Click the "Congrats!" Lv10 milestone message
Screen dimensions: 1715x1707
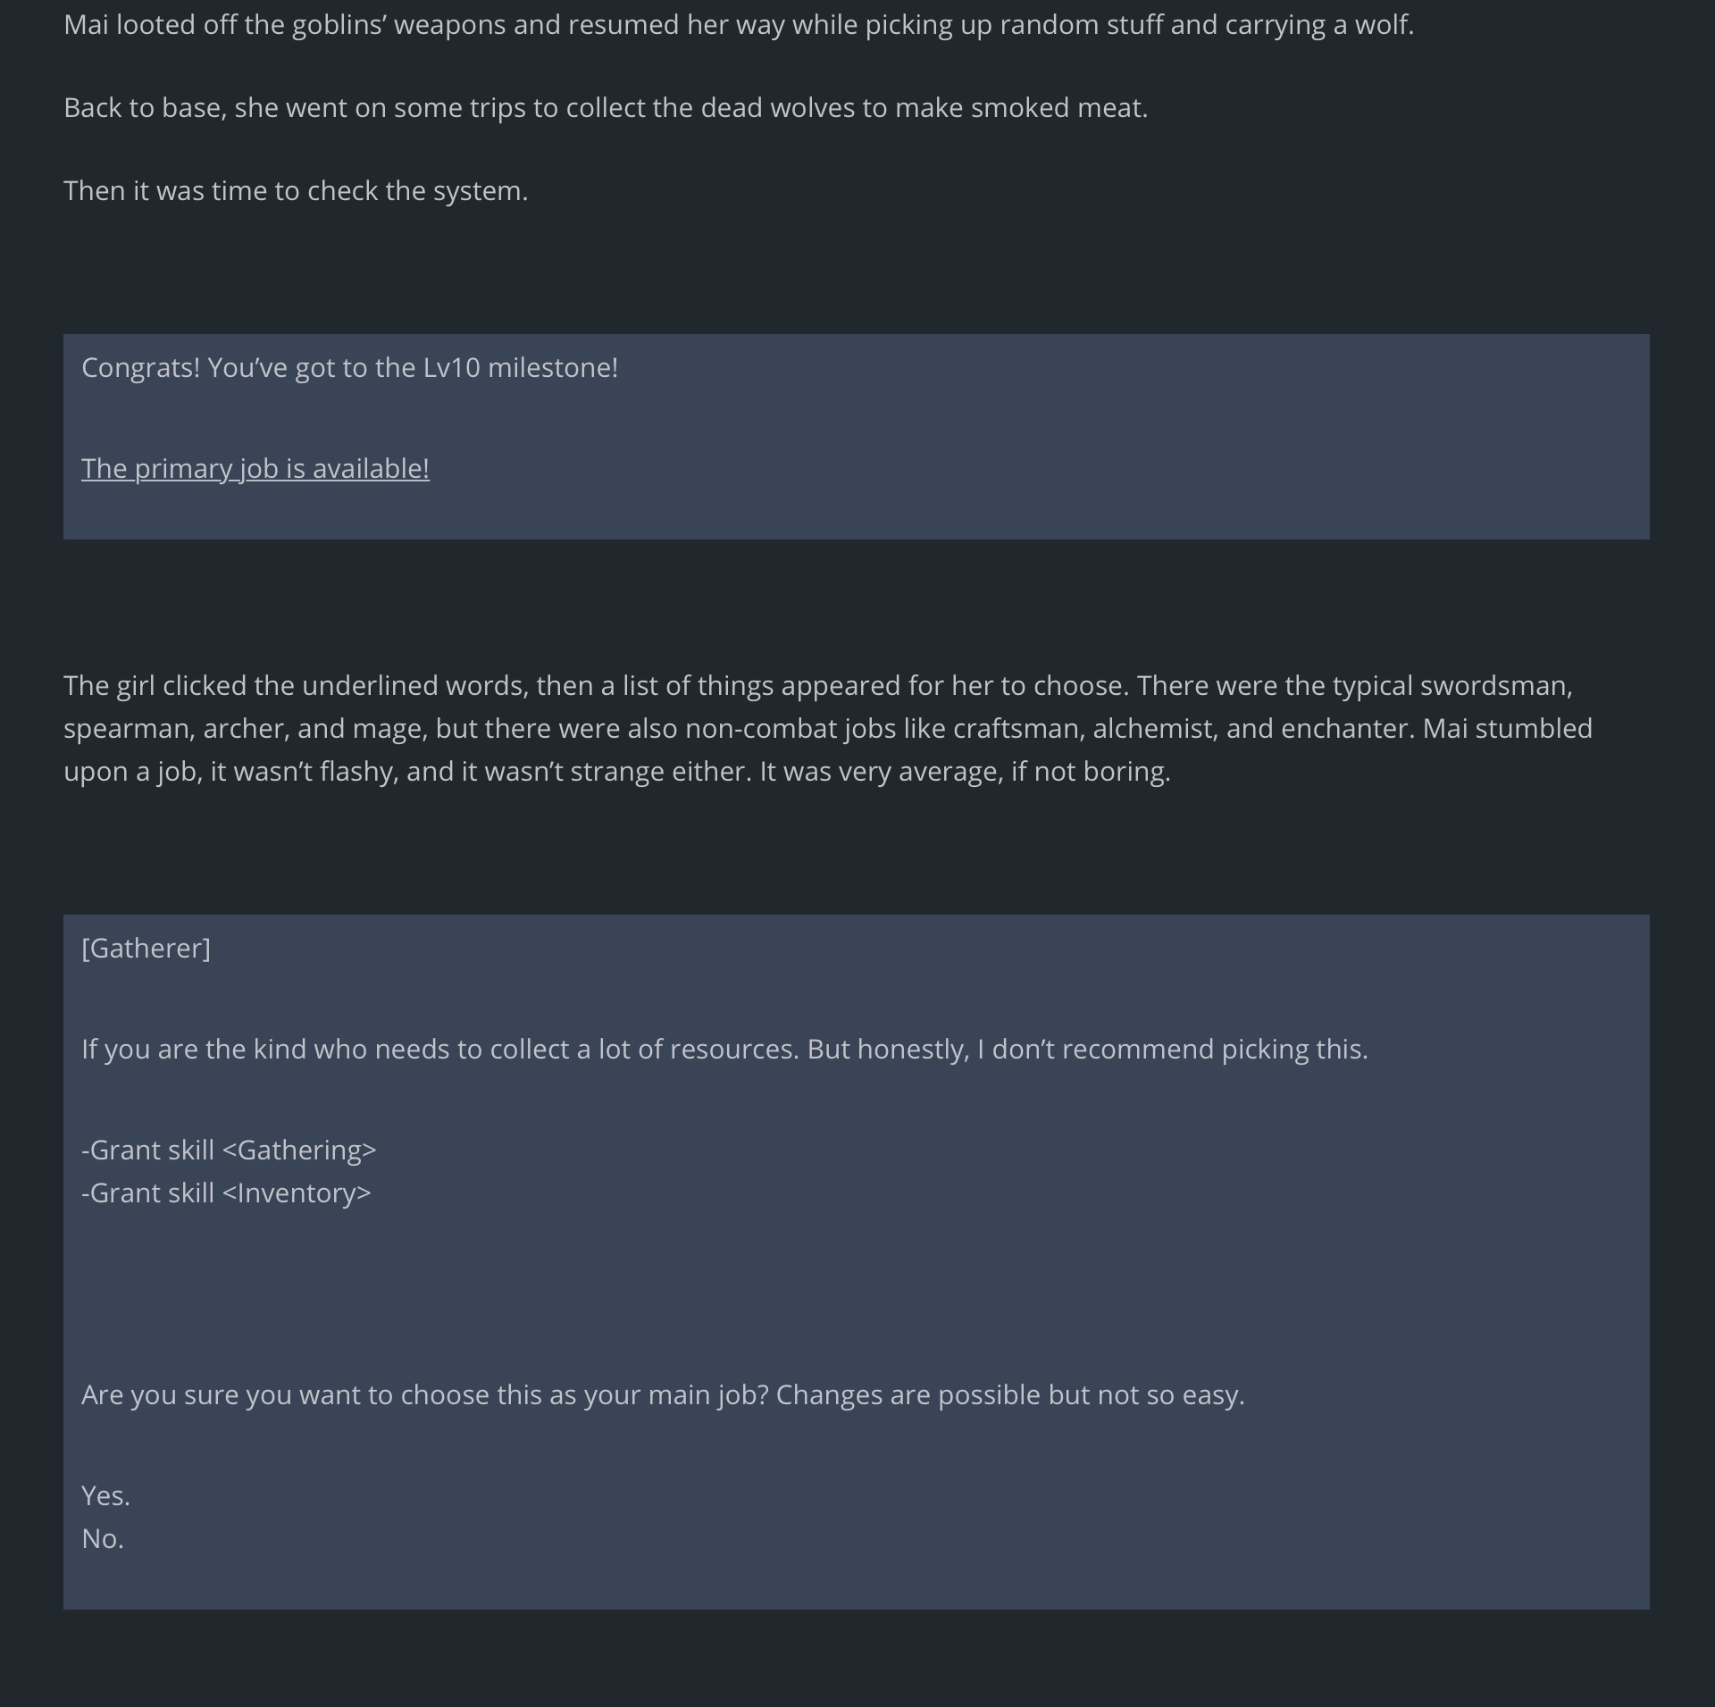[x=349, y=368]
